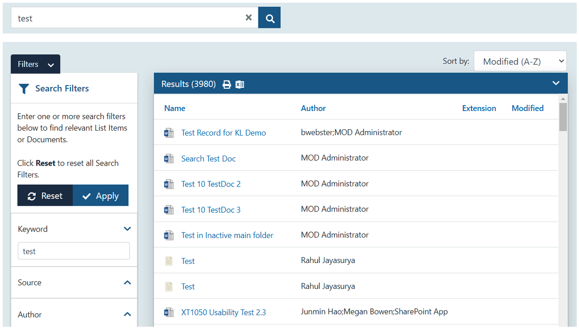Click the Results (3980) heading text

tap(188, 84)
